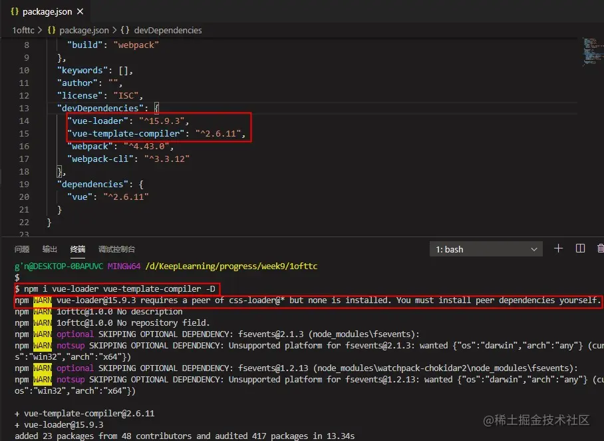The image size is (604, 441).
Task: Click the "dependencies" key on line 19
Action: (x=92, y=185)
